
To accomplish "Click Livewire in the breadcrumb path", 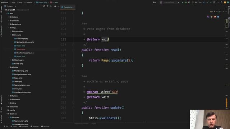I will [x=29, y=3].
